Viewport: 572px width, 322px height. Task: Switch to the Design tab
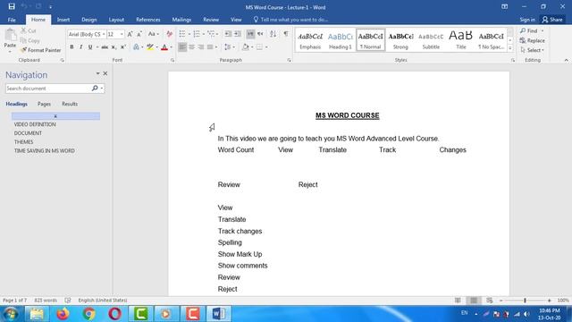tap(89, 20)
